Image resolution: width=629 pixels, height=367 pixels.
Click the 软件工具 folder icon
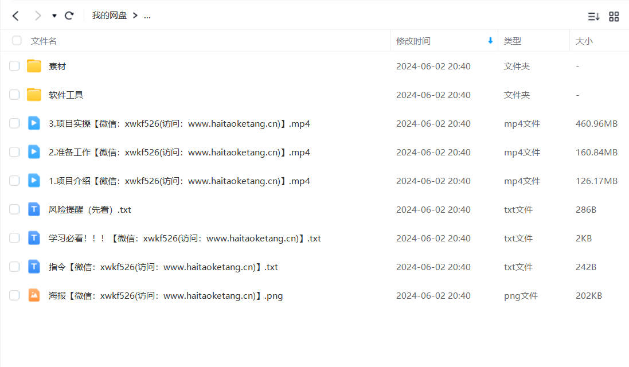(x=34, y=95)
